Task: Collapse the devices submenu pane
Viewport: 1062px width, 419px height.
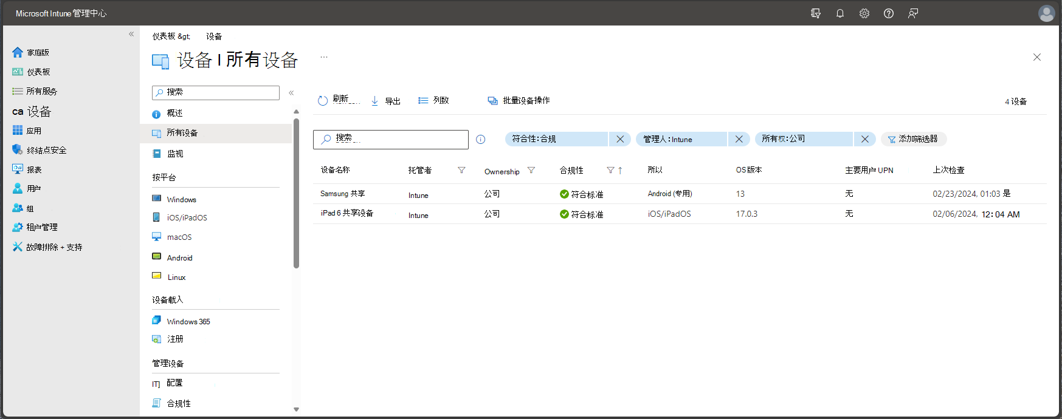Action: pos(291,93)
